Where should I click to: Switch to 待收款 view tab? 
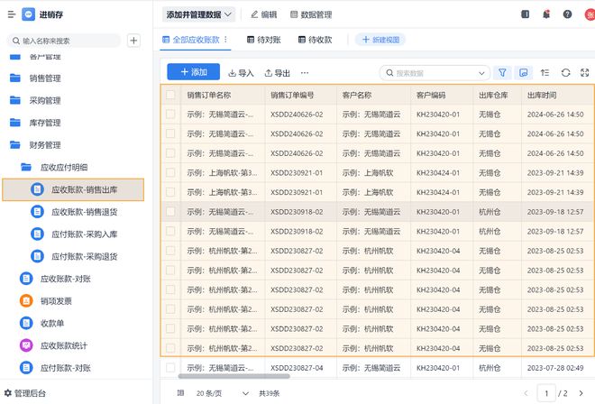pos(315,40)
